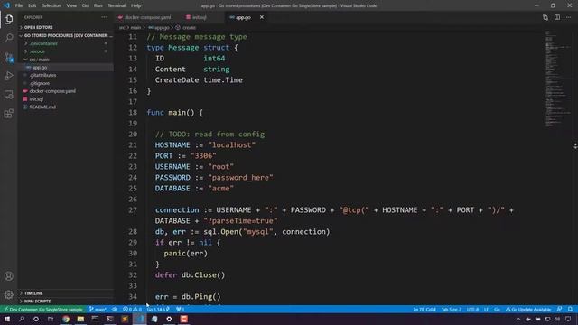The height and width of the screenshot is (325, 578).
Task: Change UTF-8 file encoding
Action: [x=472, y=309]
